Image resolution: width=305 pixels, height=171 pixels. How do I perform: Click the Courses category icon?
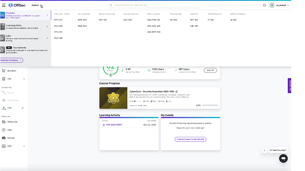3,15
